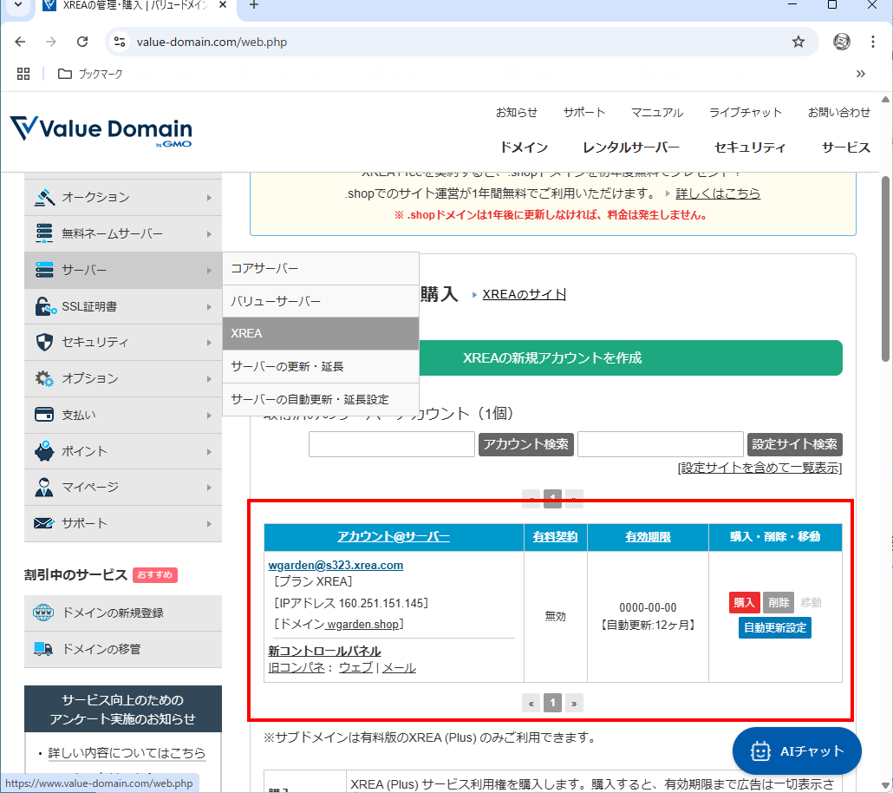Open the 新コントロールパネル link
The image size is (893, 793).
[x=324, y=651]
